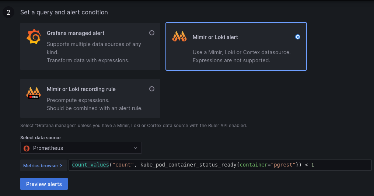The height and width of the screenshot is (196, 374).
Task: Click "Use a Mimir, Loki or Cortex datasource." text
Action: tap(242, 52)
